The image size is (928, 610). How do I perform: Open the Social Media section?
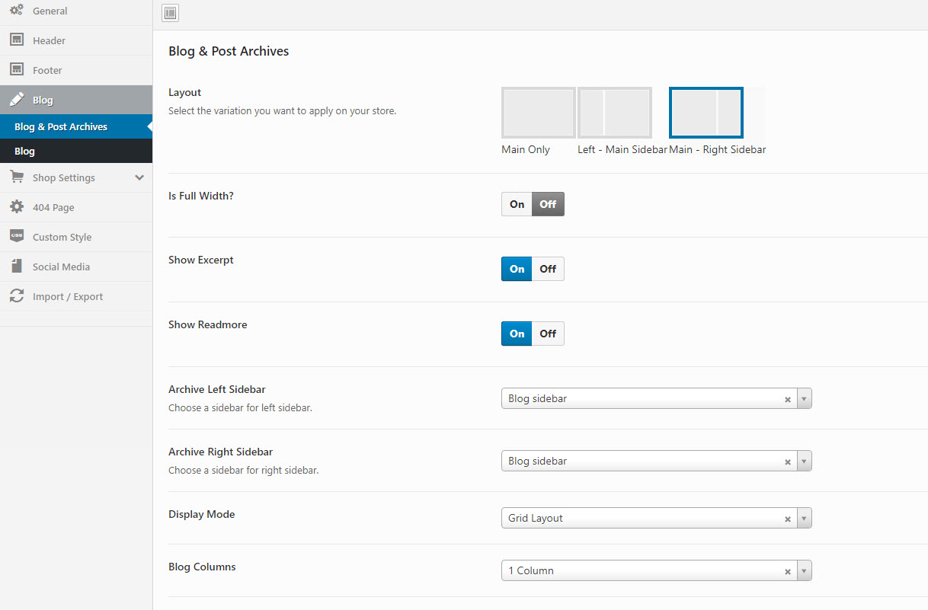click(x=76, y=267)
